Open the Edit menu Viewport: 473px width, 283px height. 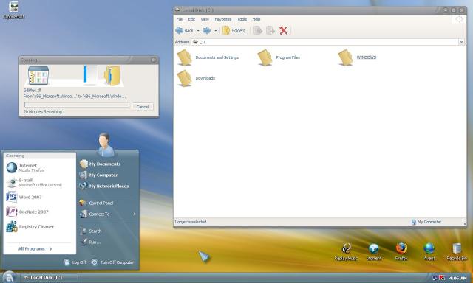pos(191,19)
